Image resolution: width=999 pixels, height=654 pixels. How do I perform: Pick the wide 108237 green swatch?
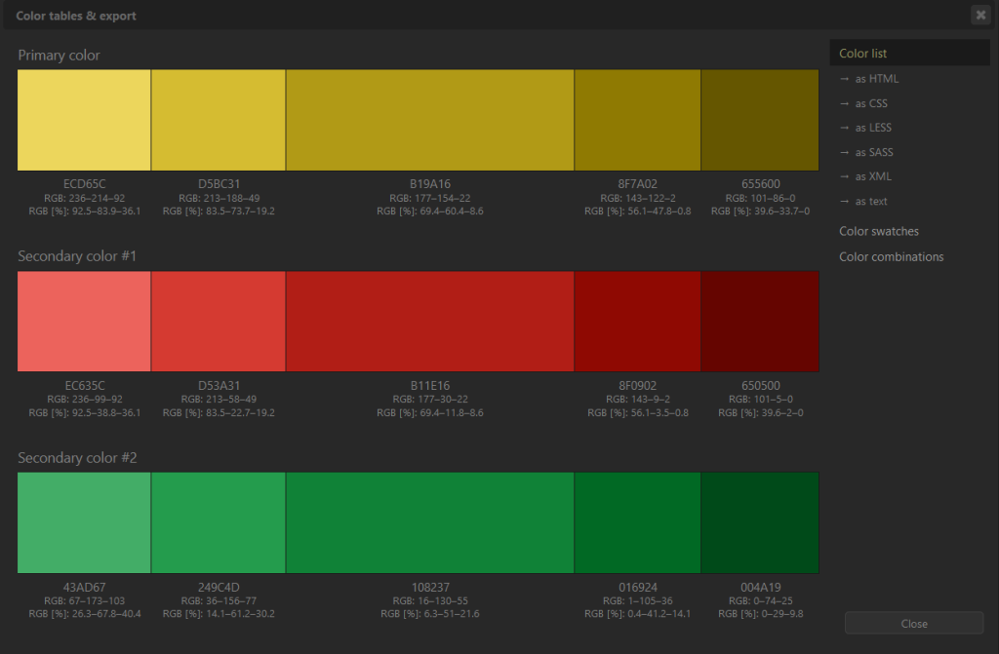429,522
